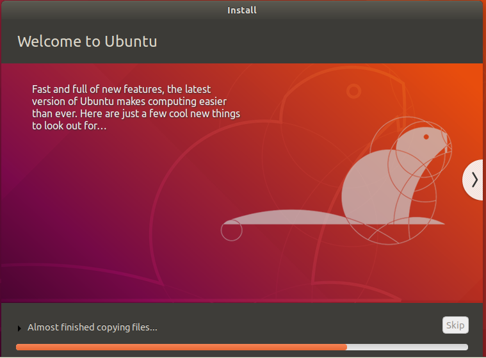The height and width of the screenshot is (358, 486).
Task: Advance to the next slide with the arrow
Action: click(473, 180)
